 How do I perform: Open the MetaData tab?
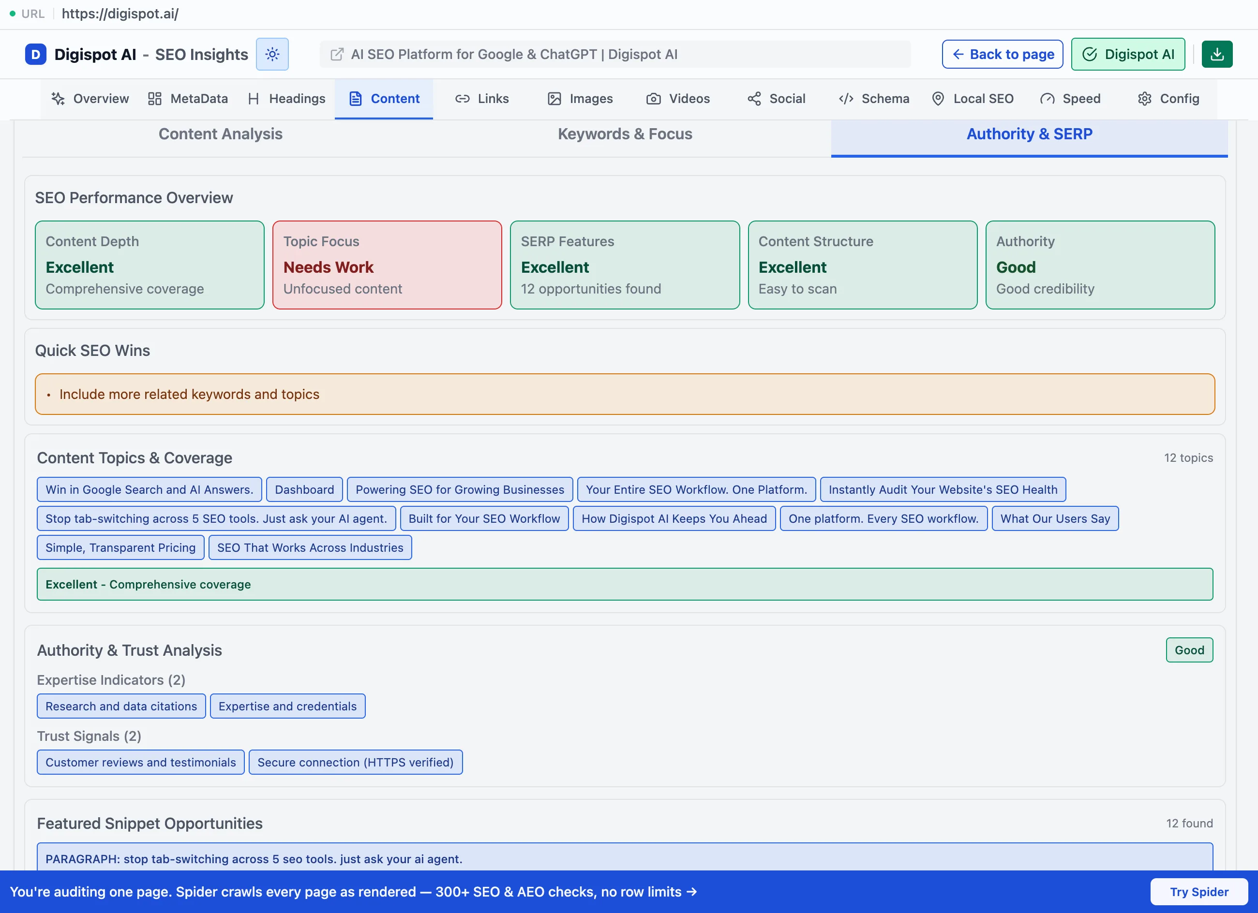pyautogui.click(x=188, y=99)
